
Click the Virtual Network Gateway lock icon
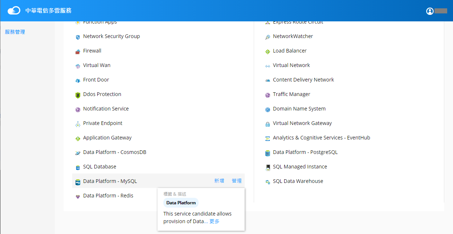click(x=268, y=124)
